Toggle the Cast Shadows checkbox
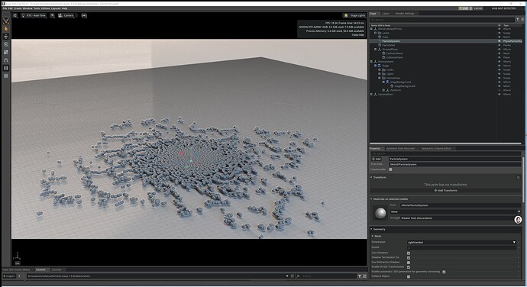Image resolution: width=527 pixels, height=287 pixels. tap(409, 253)
